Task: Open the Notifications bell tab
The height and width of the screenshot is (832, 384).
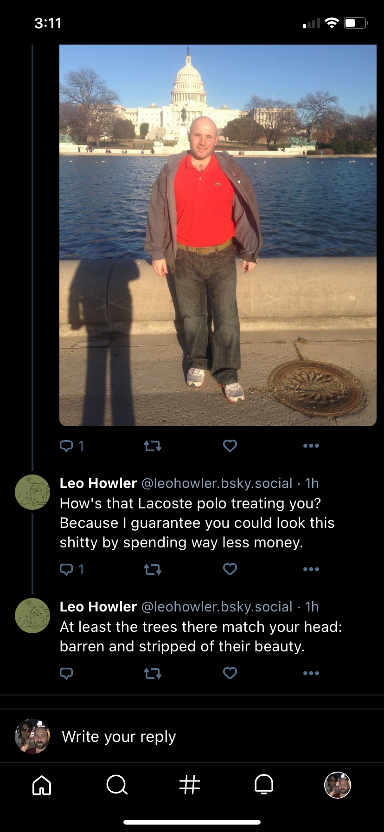Action: click(264, 785)
